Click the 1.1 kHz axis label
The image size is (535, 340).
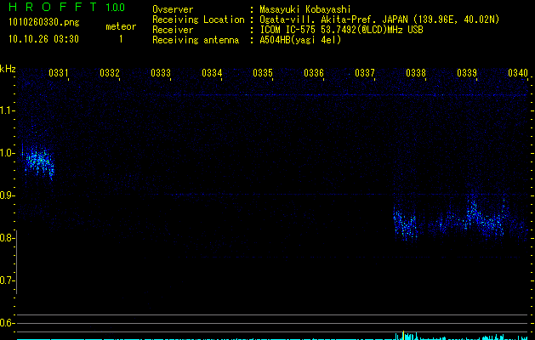tap(7, 110)
